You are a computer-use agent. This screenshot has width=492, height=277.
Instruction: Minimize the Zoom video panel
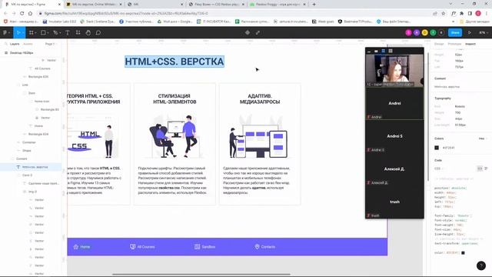[369, 51]
